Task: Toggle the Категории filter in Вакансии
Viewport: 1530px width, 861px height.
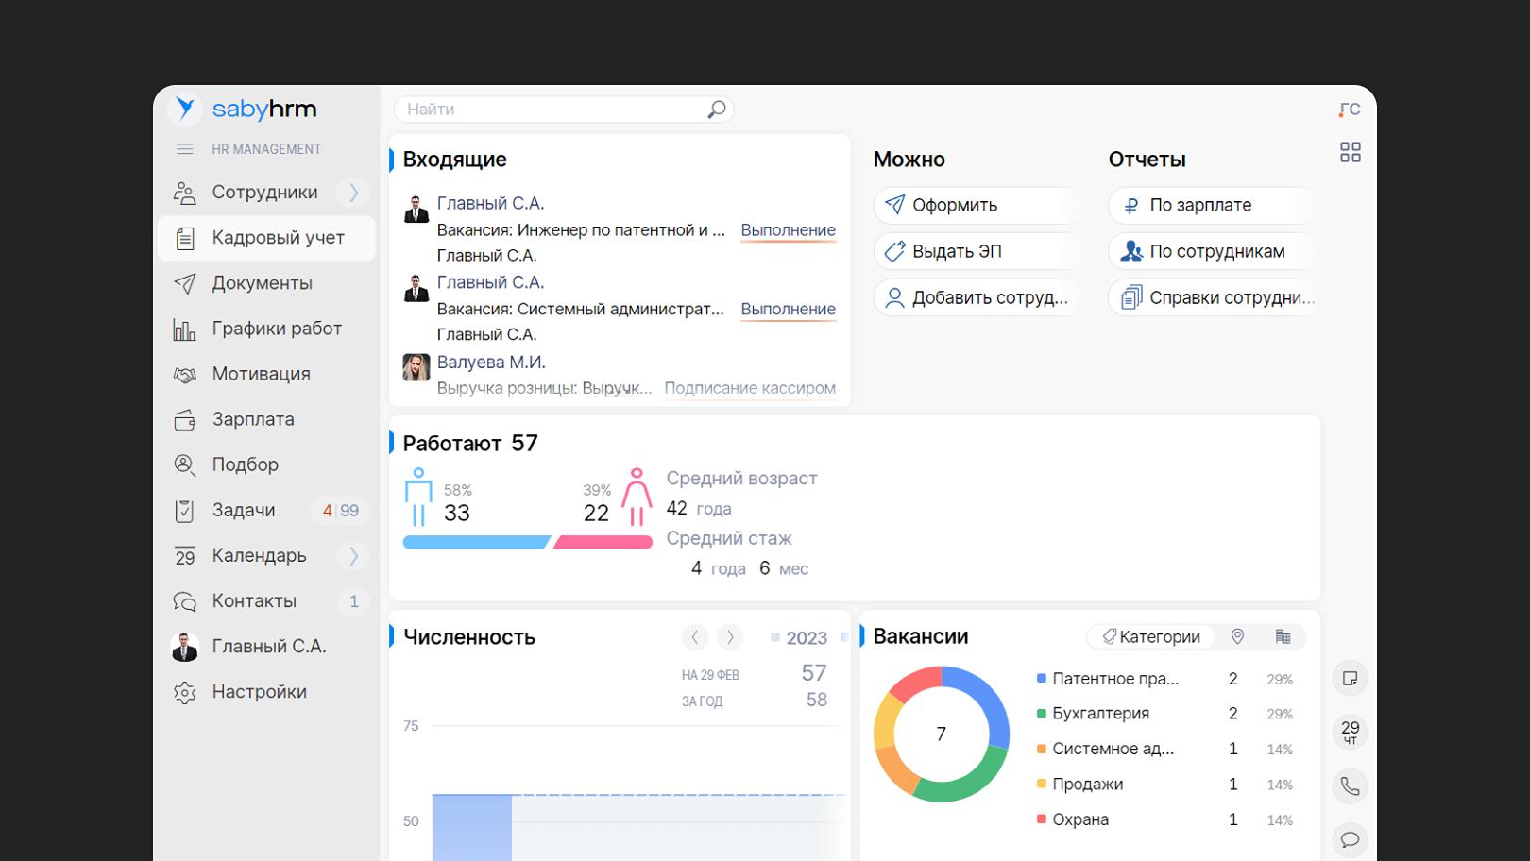Action: pyautogui.click(x=1151, y=637)
